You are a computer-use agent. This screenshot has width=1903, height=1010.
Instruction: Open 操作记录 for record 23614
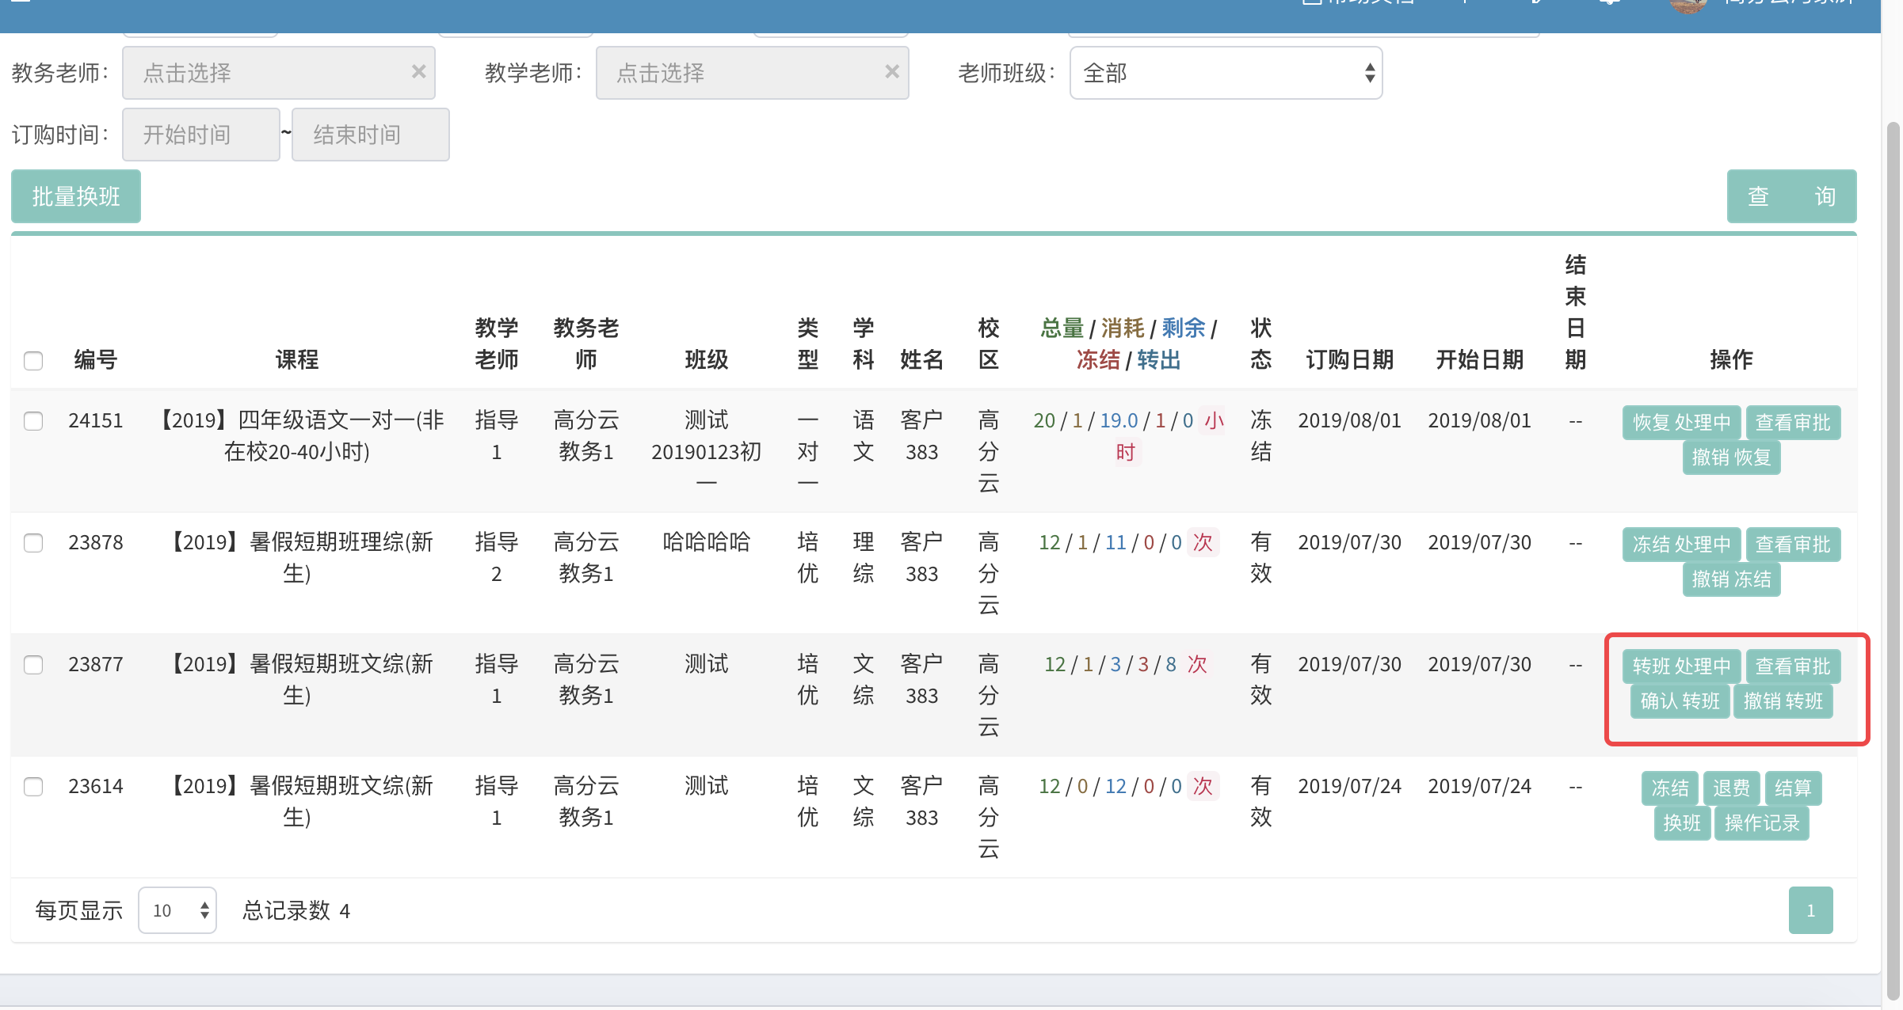click(1761, 823)
